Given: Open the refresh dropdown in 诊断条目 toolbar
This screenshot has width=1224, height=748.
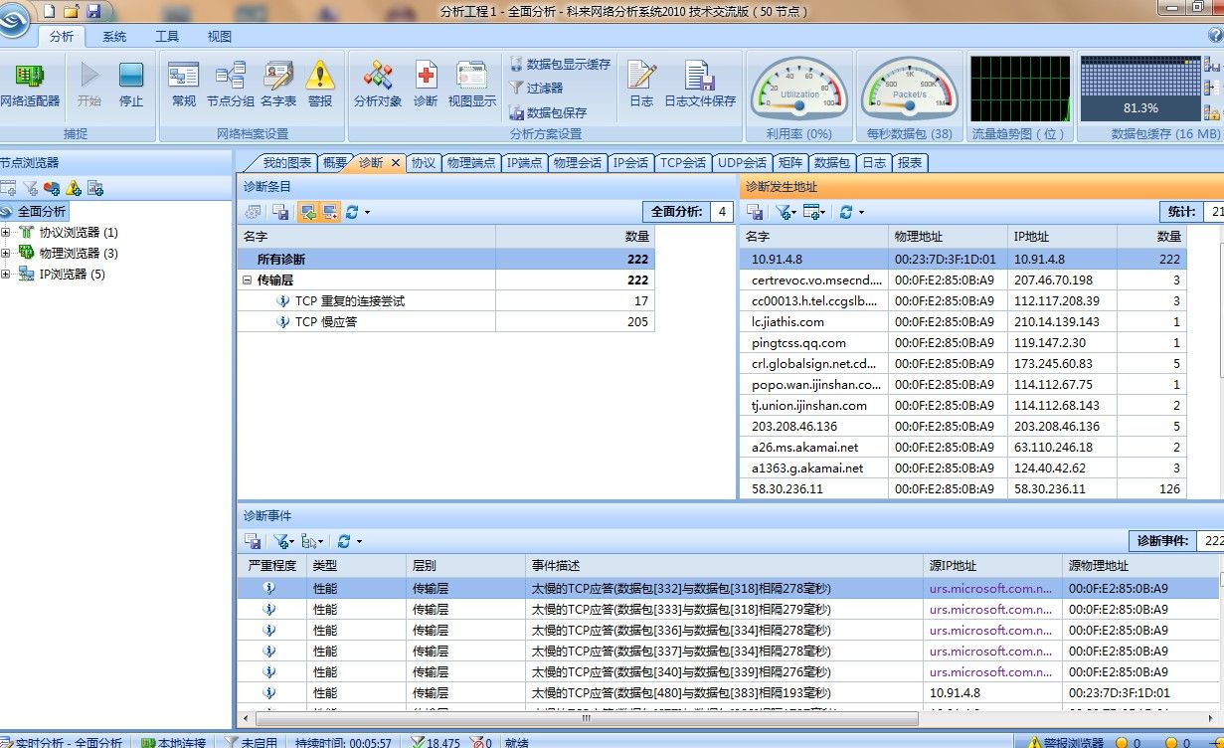Looking at the screenshot, I should 367,212.
